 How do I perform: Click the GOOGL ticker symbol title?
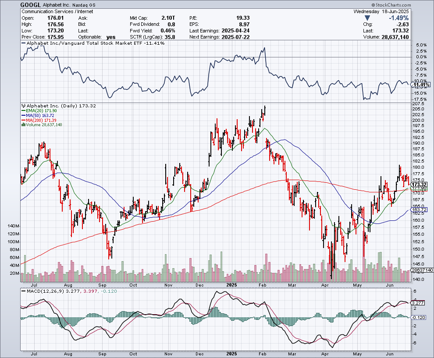point(31,5)
